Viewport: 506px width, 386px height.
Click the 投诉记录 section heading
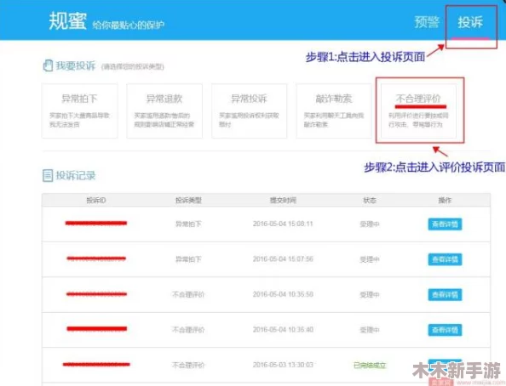point(76,176)
